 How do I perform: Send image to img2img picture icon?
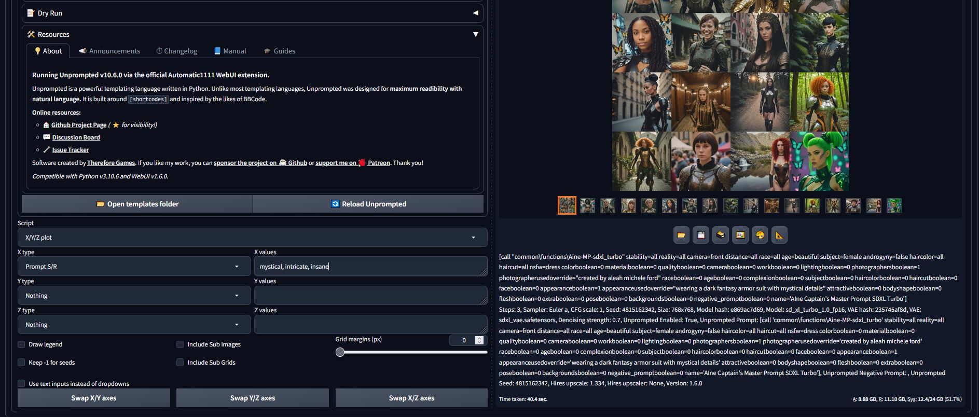coord(740,235)
